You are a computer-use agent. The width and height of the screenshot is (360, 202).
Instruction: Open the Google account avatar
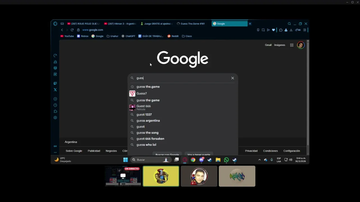tap(301, 45)
